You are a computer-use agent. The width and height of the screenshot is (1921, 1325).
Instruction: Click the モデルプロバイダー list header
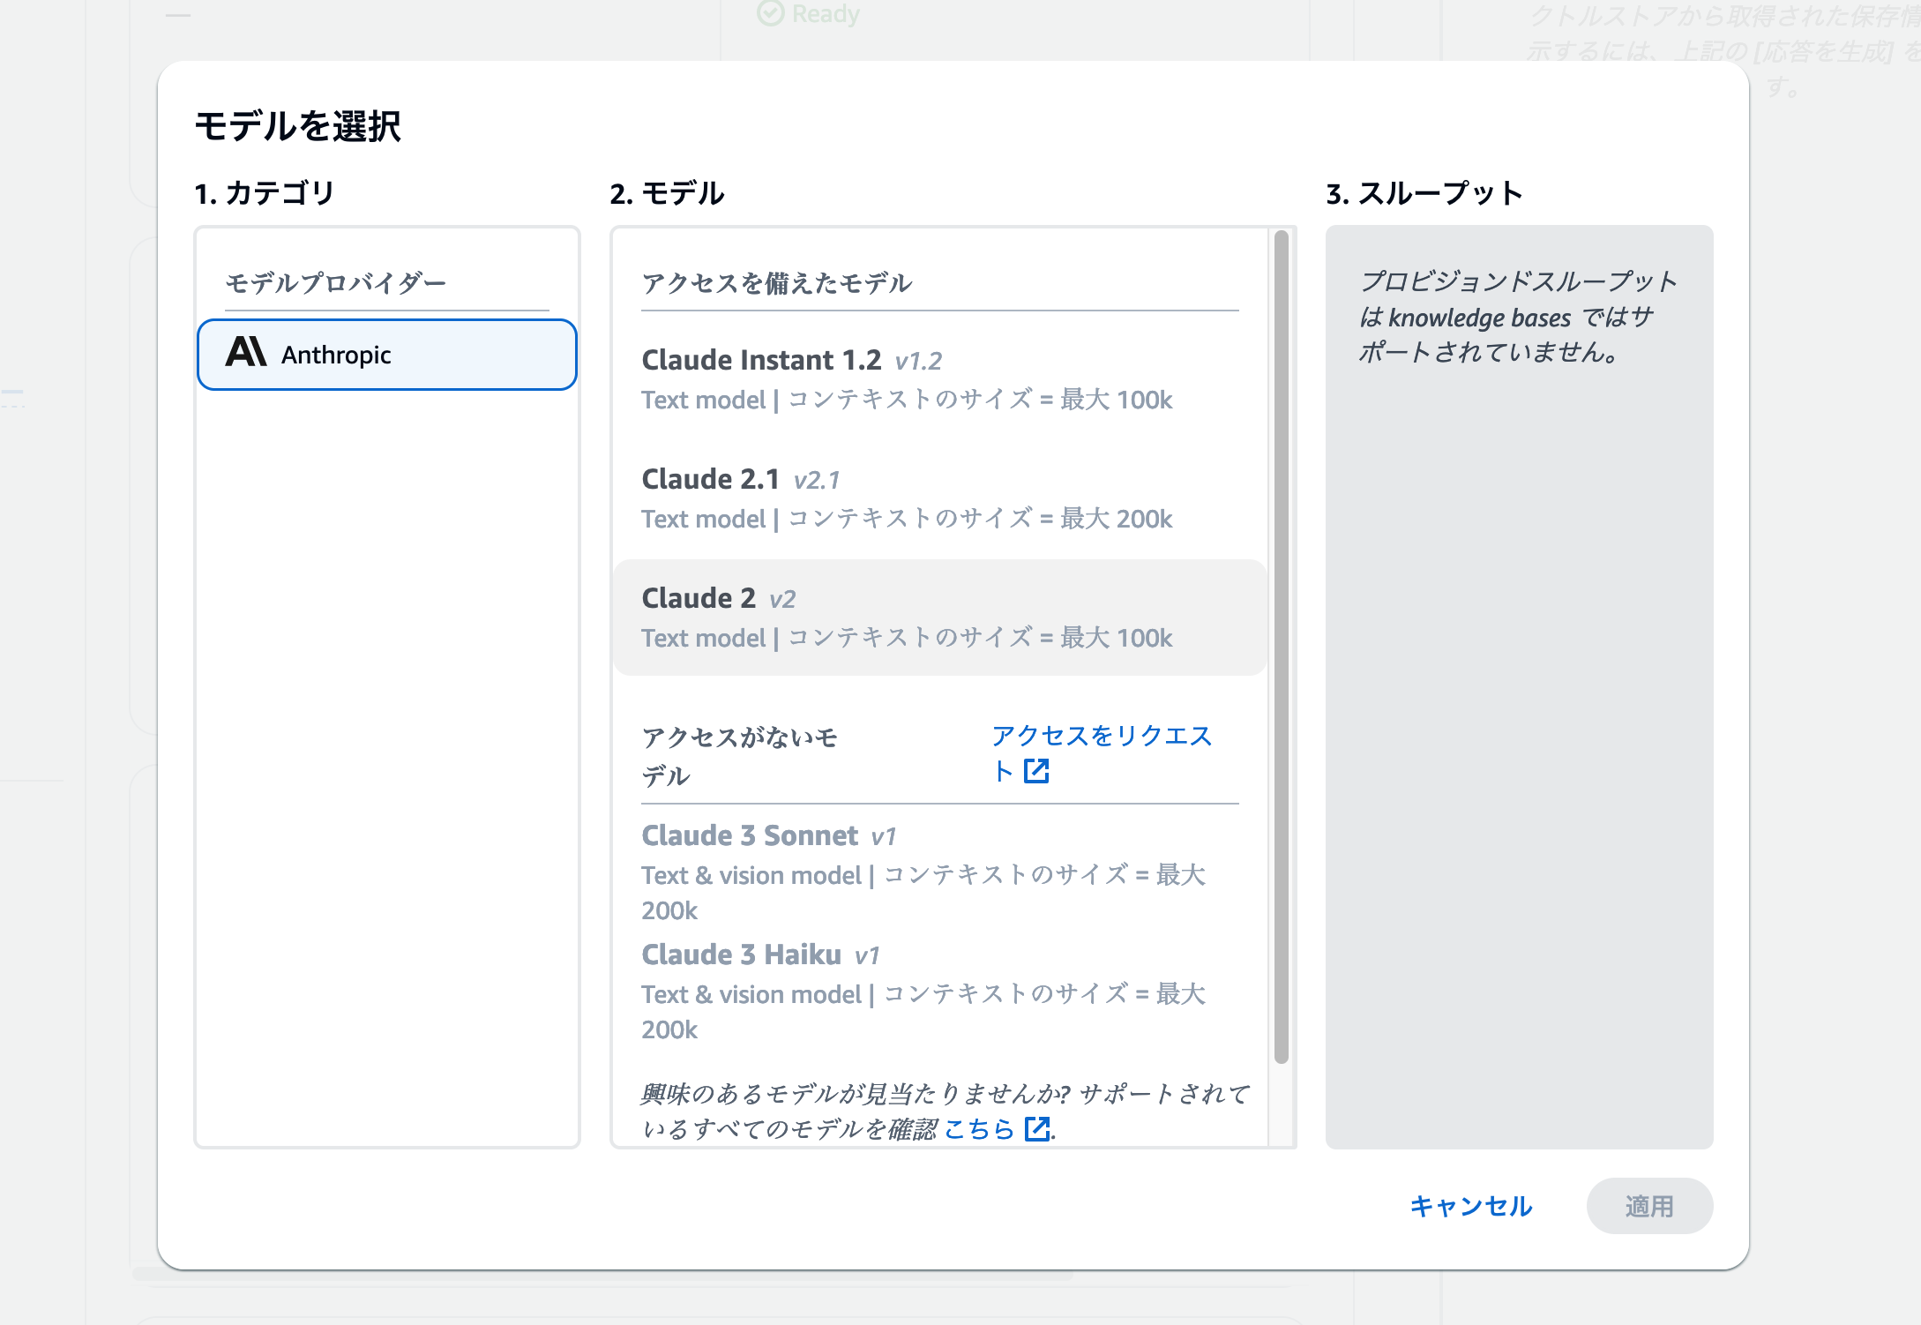point(335,283)
